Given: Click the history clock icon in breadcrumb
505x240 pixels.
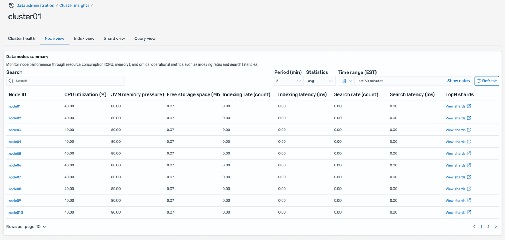Looking at the screenshot, I should click(11, 5).
